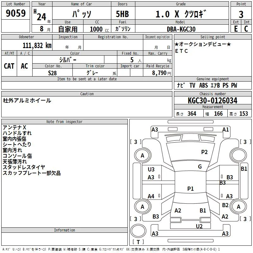Click the U3 dent mark on the diagram
This screenshot has width=253, height=253.
point(151,170)
